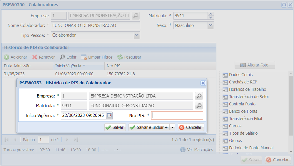Click Pesquisar in the PIS history toolbar
Screen dimensions: 294x166
pyautogui.click(x=129, y=57)
